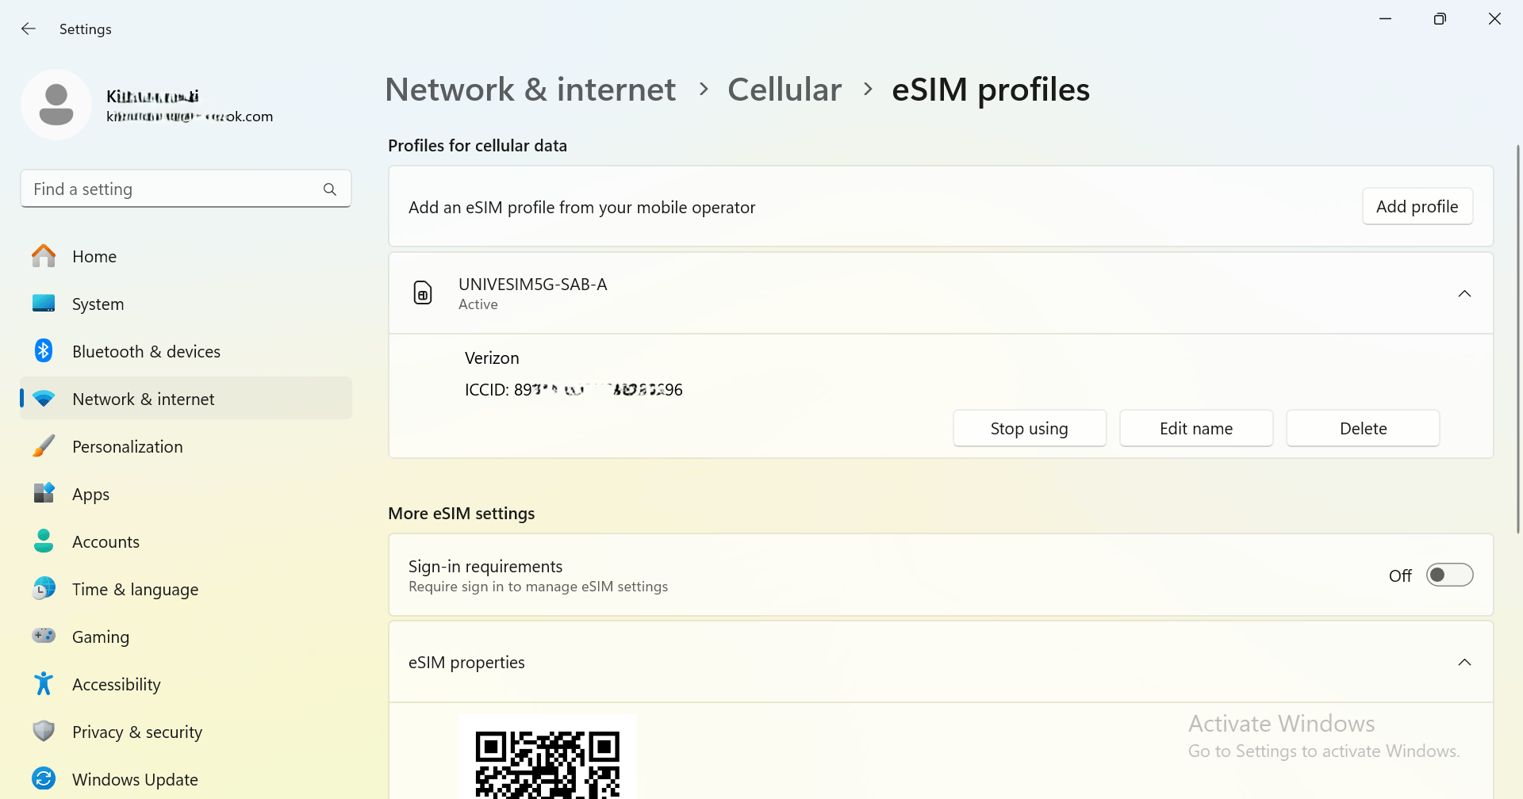The image size is (1523, 799).
Task: Click the Home house icon in sidebar
Action: tap(44, 256)
